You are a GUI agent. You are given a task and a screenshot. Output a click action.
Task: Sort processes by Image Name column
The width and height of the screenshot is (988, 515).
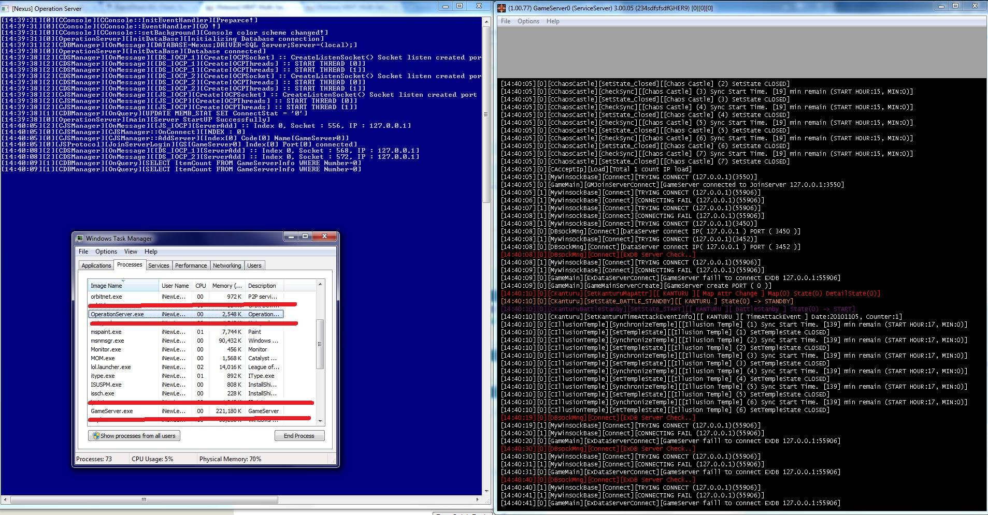(123, 286)
